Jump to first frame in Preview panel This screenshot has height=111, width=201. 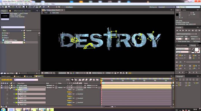(177, 31)
